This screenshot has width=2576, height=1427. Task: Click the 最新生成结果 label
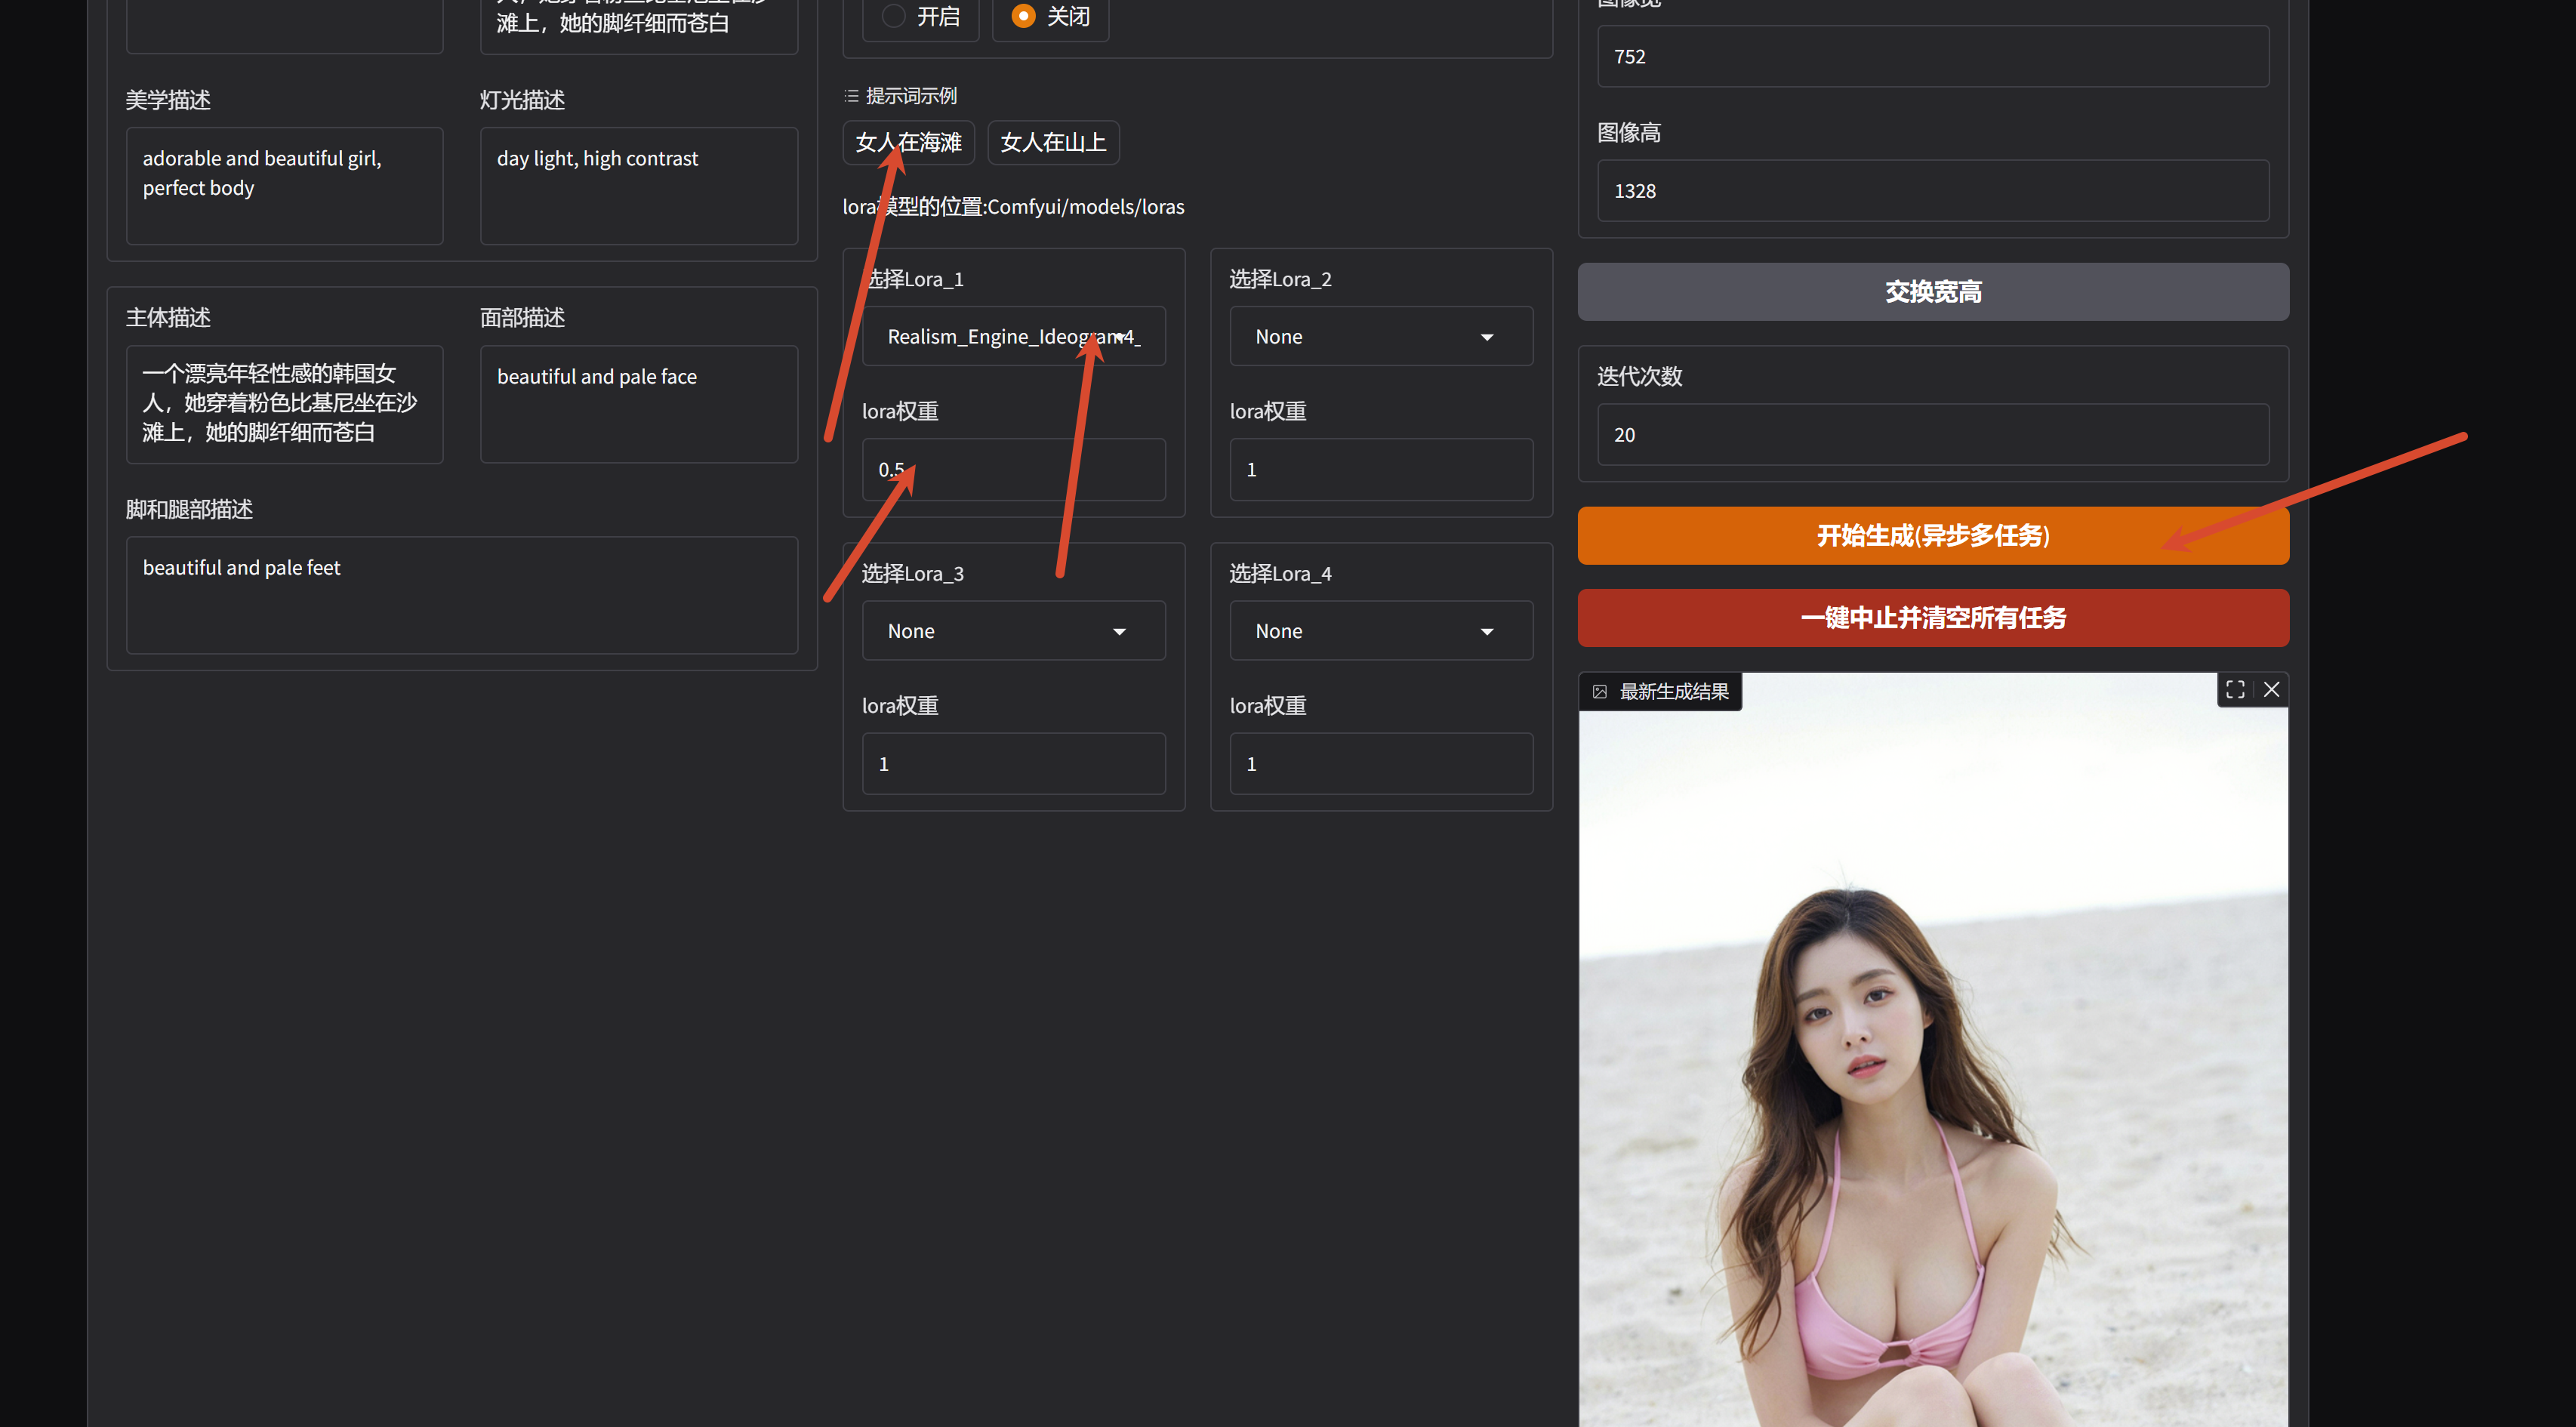coord(1674,692)
